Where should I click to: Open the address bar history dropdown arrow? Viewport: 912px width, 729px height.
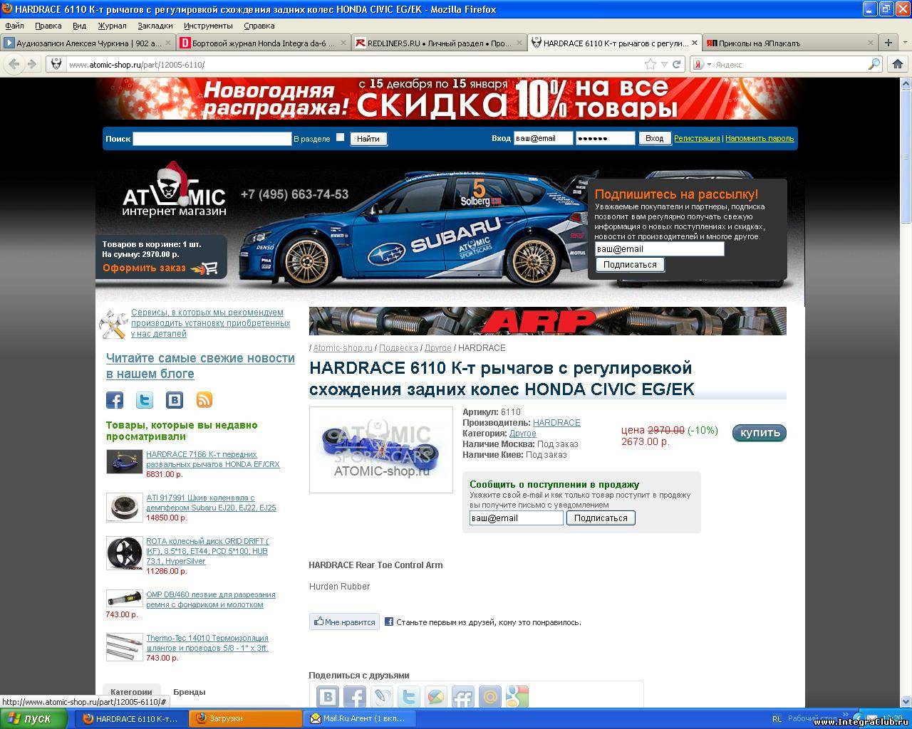664,64
